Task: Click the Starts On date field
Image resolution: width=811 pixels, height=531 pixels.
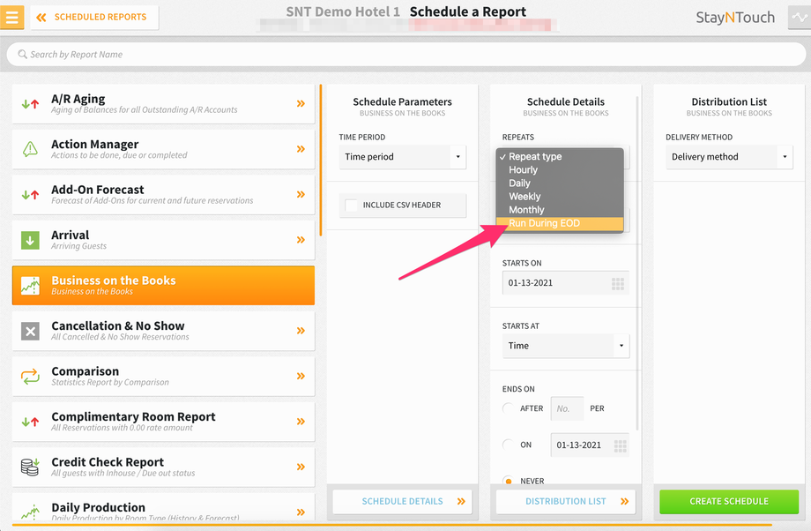Action: [x=565, y=283]
